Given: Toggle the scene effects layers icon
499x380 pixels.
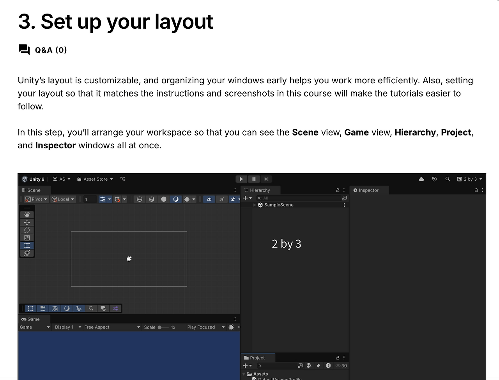Looking at the screenshot, I should point(233,199).
